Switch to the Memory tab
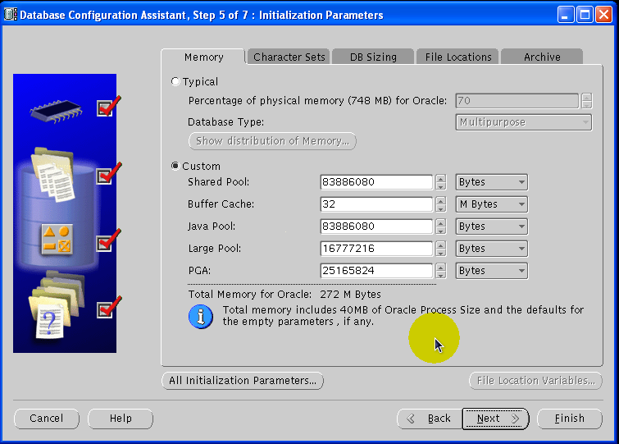 [203, 57]
